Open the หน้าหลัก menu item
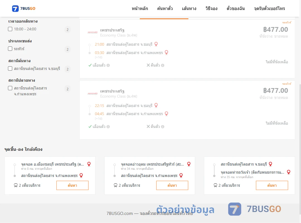The width and height of the screenshot is (301, 223). (x=140, y=8)
